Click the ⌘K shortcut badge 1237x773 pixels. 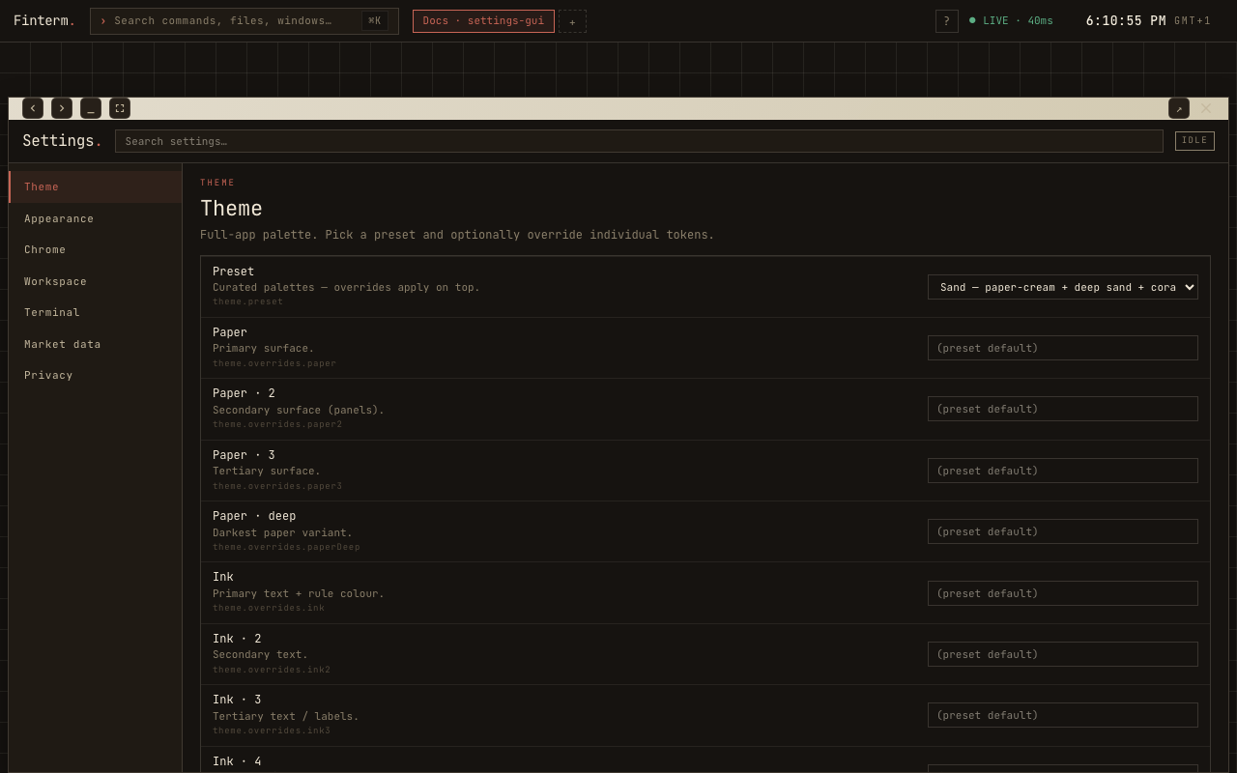pyautogui.click(x=375, y=21)
